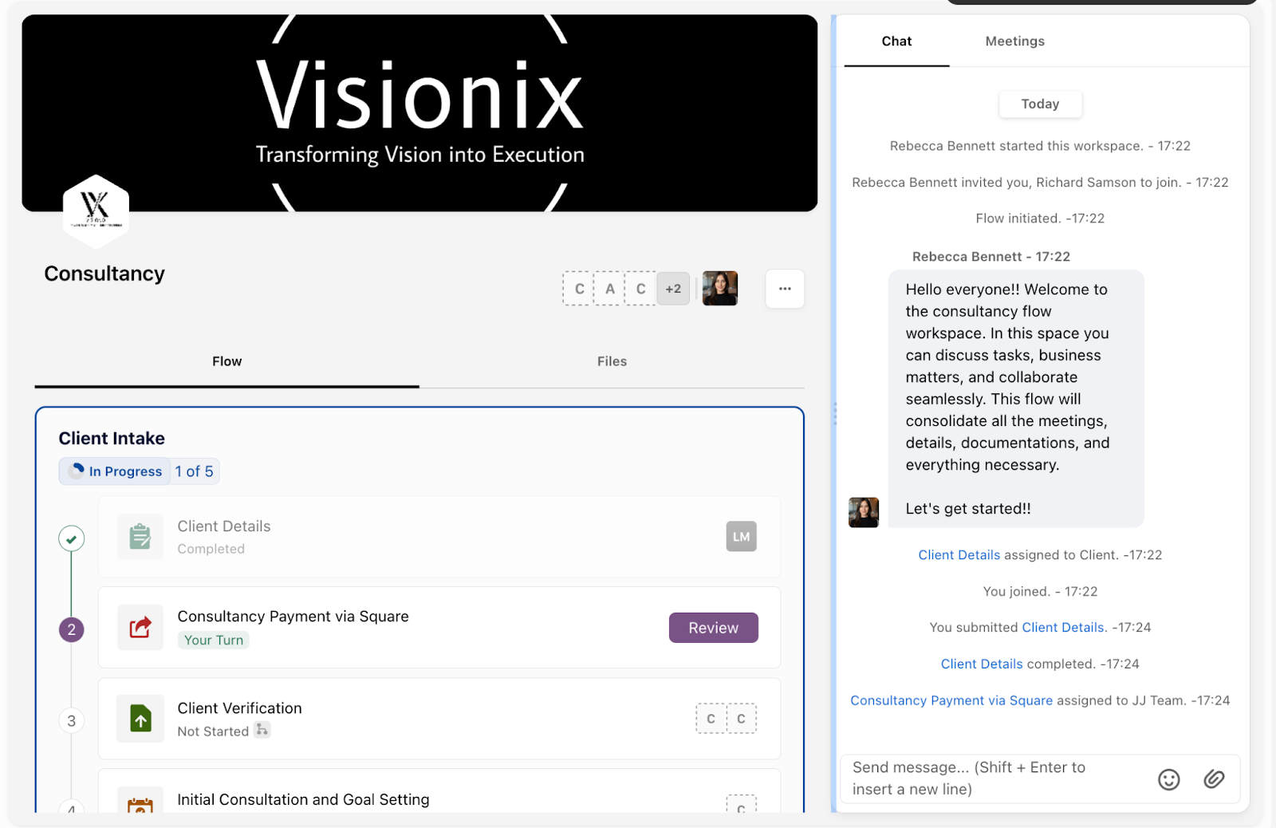The image size is (1276, 828).
Task: Click the Today date pill in chat
Action: click(1040, 104)
